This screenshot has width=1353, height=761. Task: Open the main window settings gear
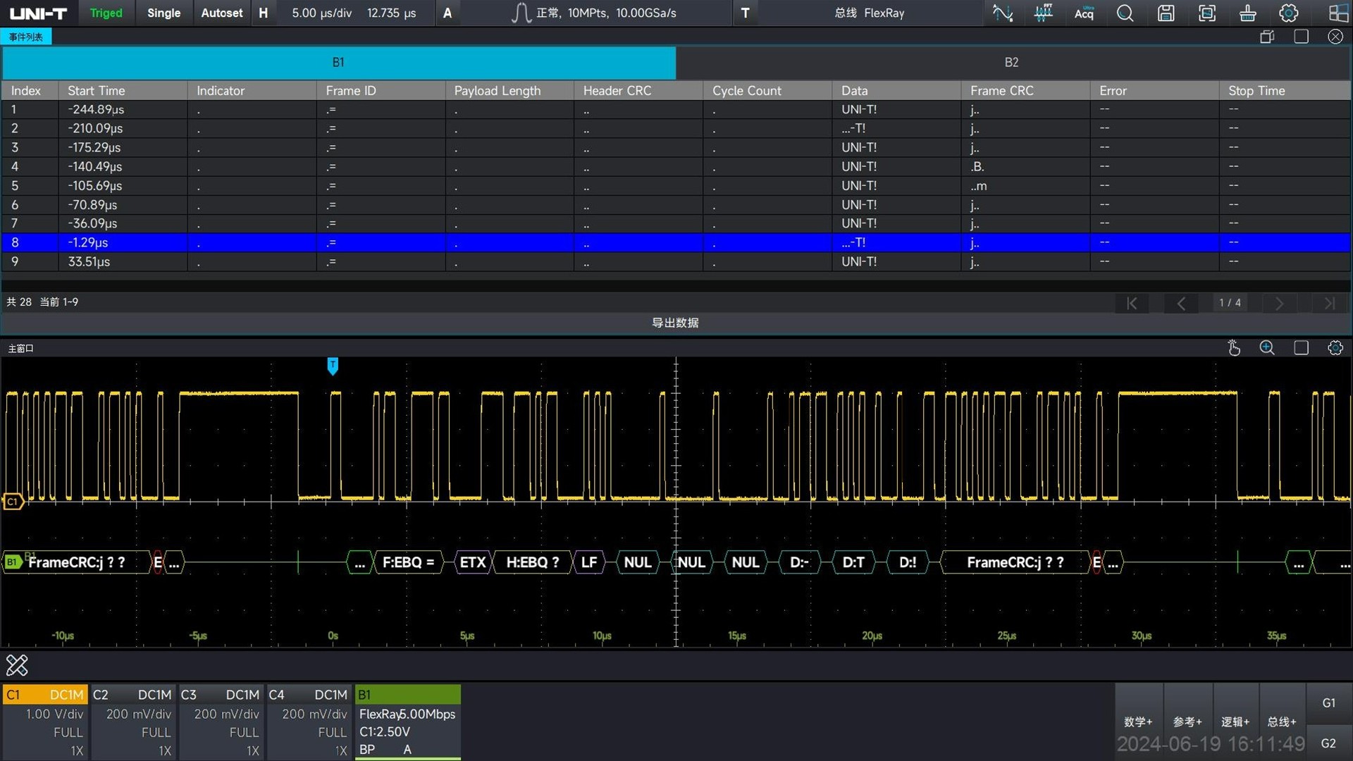coord(1335,348)
